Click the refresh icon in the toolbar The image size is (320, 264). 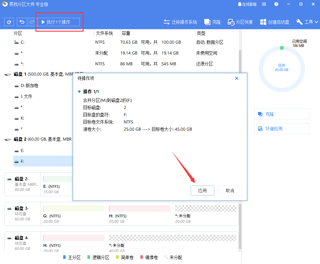[x=8, y=22]
